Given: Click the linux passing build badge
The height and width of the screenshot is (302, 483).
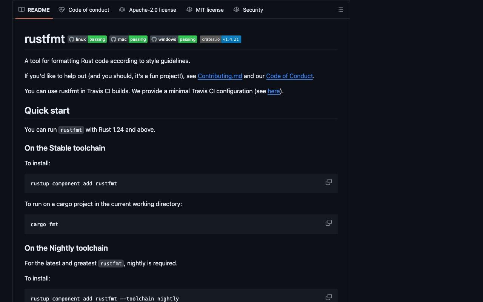Looking at the screenshot, I should 87,39.
